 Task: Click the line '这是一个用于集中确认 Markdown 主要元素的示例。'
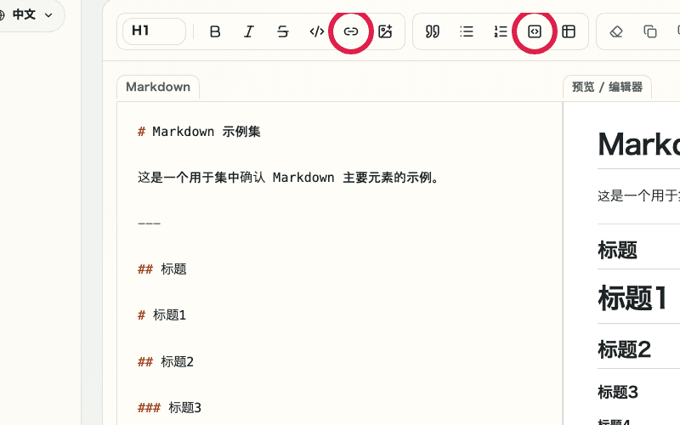pyautogui.click(x=289, y=178)
